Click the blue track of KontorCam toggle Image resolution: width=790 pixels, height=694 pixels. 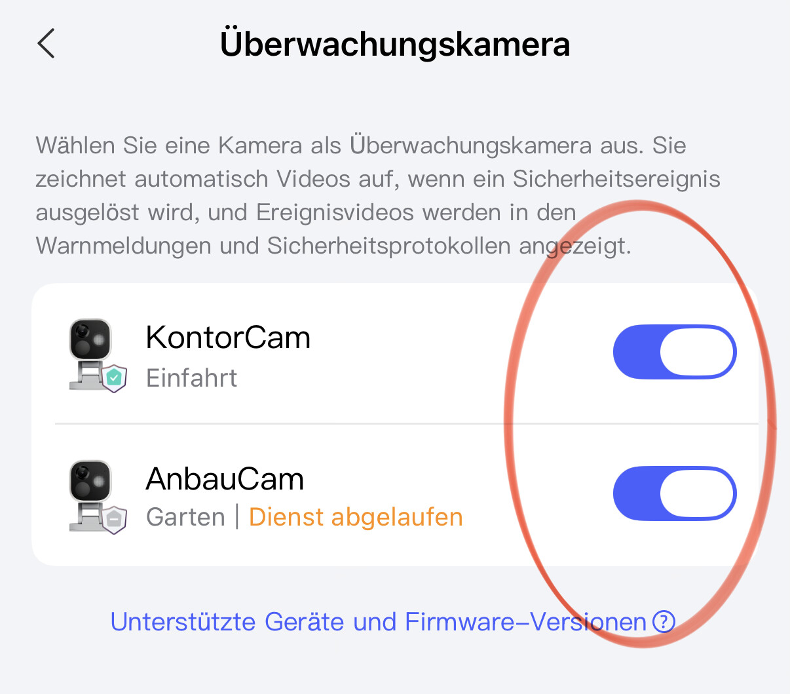635,352
